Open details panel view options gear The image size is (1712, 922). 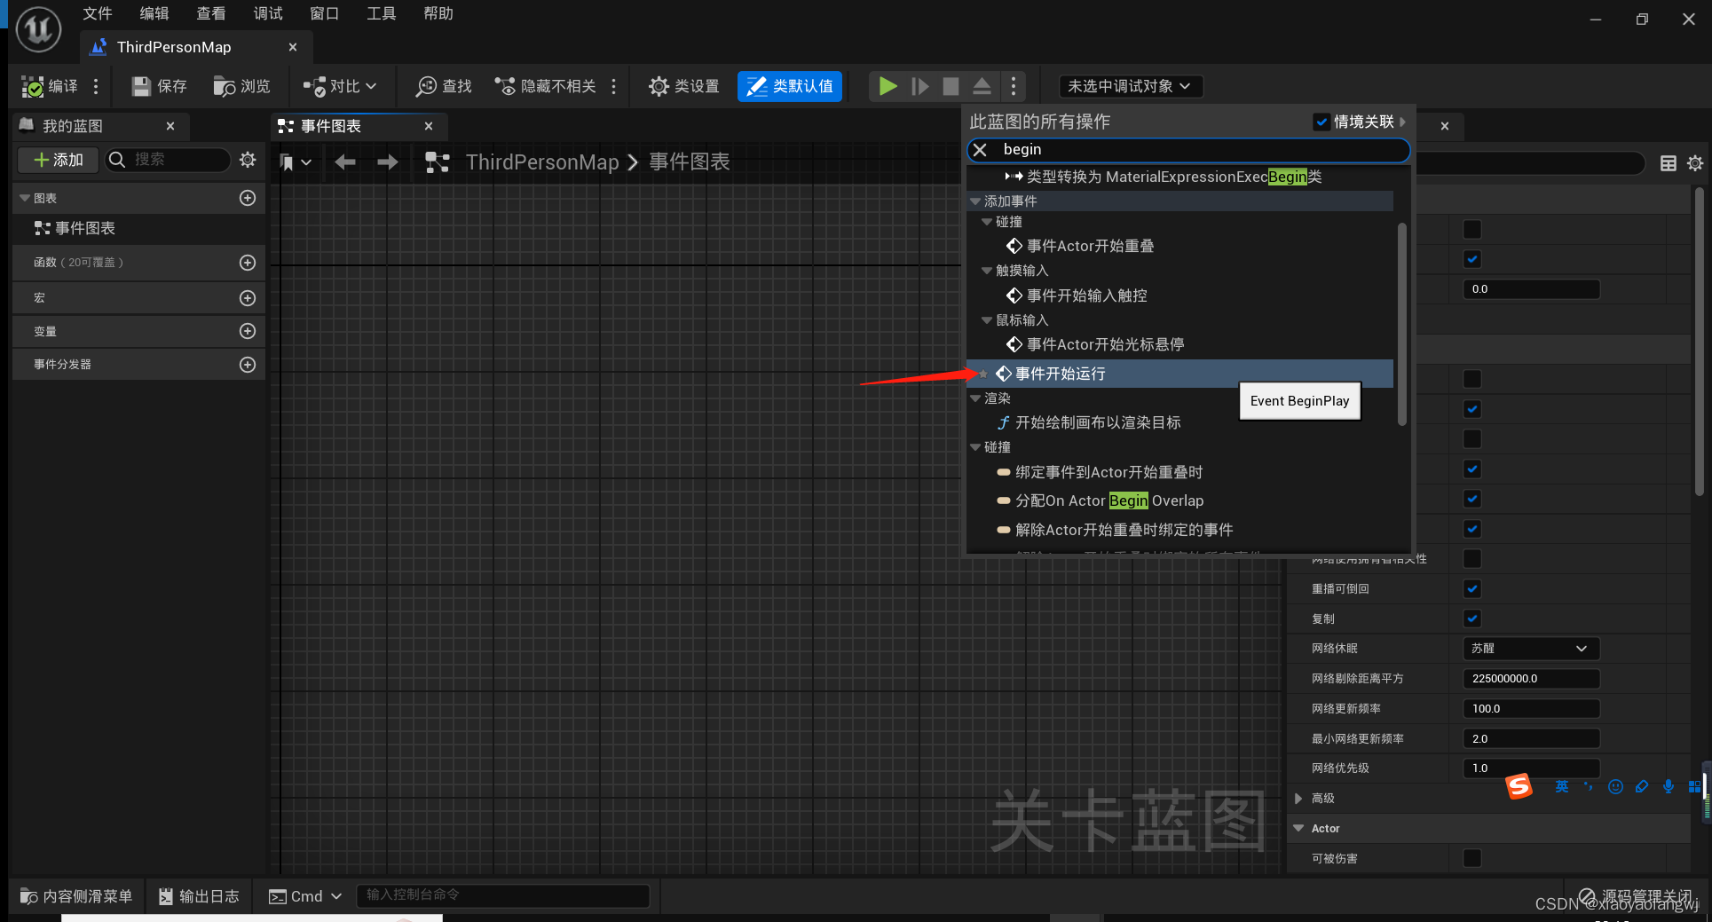pyautogui.click(x=1695, y=163)
